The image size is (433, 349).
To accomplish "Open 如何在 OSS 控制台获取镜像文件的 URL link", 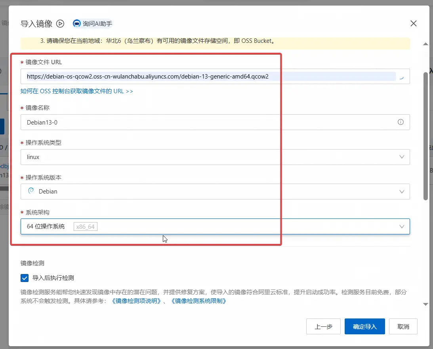I will point(77,91).
